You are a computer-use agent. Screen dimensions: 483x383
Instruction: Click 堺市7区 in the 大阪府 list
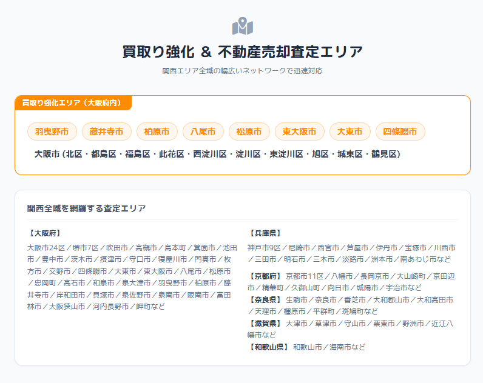tap(86, 248)
